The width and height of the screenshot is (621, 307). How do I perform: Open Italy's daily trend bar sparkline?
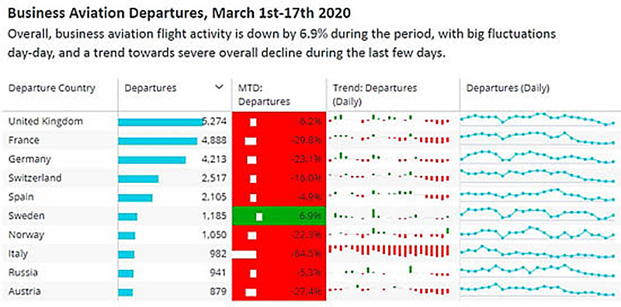point(389,252)
